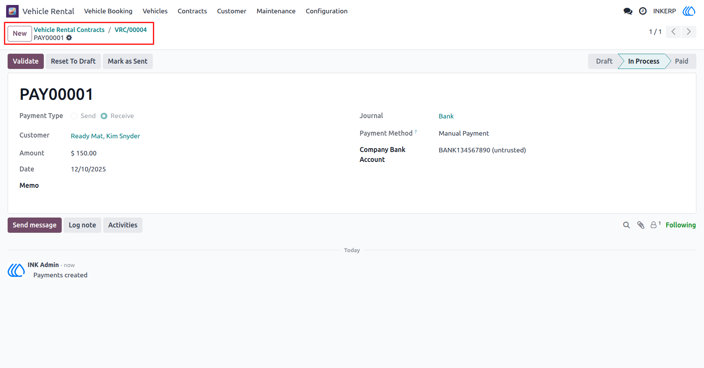Attach a file with paperclip icon
Viewport: 704px width, 368px height.
[x=641, y=225]
